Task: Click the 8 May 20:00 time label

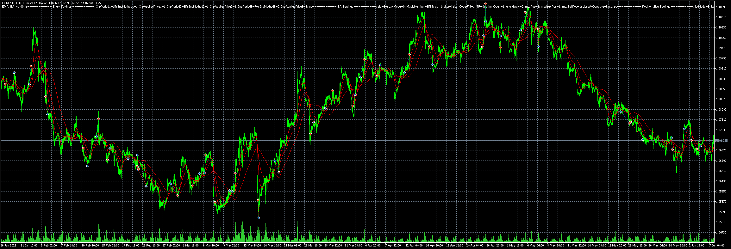Action: 555,246
